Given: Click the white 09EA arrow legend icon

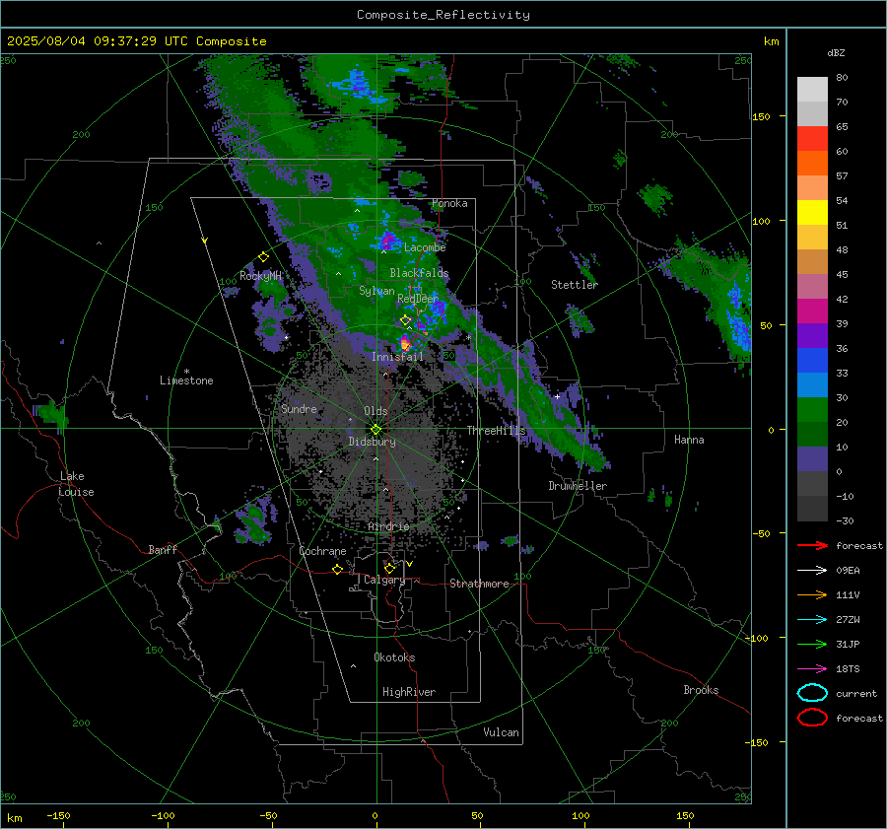Looking at the screenshot, I should pos(812,571).
